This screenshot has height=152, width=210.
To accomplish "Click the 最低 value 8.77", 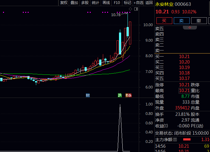I will tap(185, 96).
